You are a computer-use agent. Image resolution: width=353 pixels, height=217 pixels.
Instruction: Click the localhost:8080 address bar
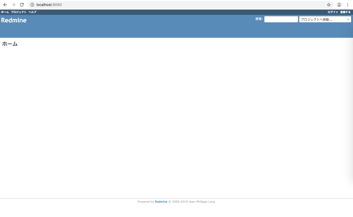point(181,5)
